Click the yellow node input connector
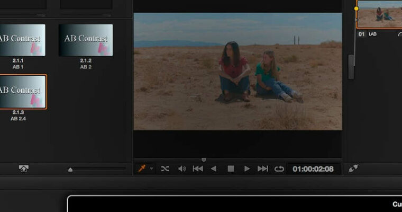Viewport: 402px width, 212px height. point(357,8)
